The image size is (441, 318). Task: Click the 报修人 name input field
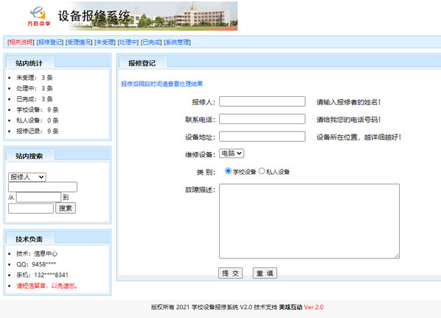(x=262, y=101)
